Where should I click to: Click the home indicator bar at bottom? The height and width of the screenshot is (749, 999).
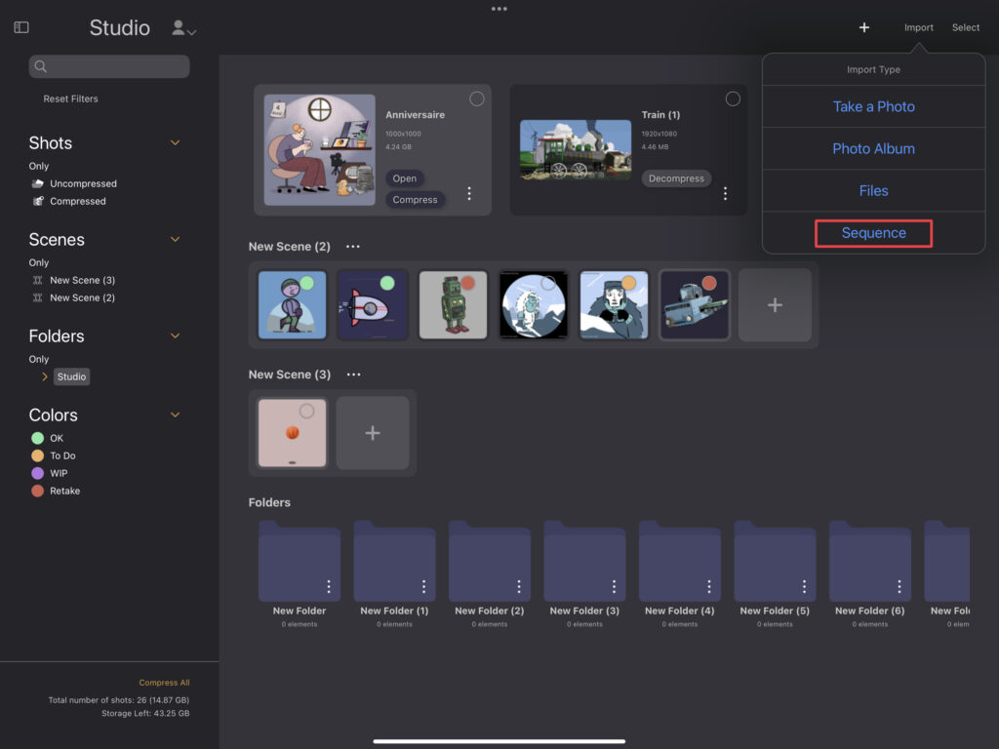[x=499, y=741]
